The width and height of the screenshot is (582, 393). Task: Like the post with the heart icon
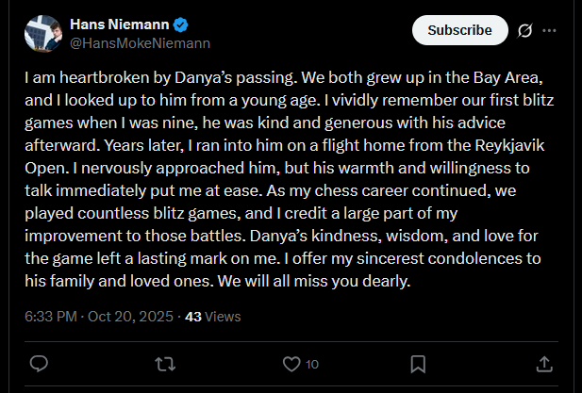click(x=291, y=363)
